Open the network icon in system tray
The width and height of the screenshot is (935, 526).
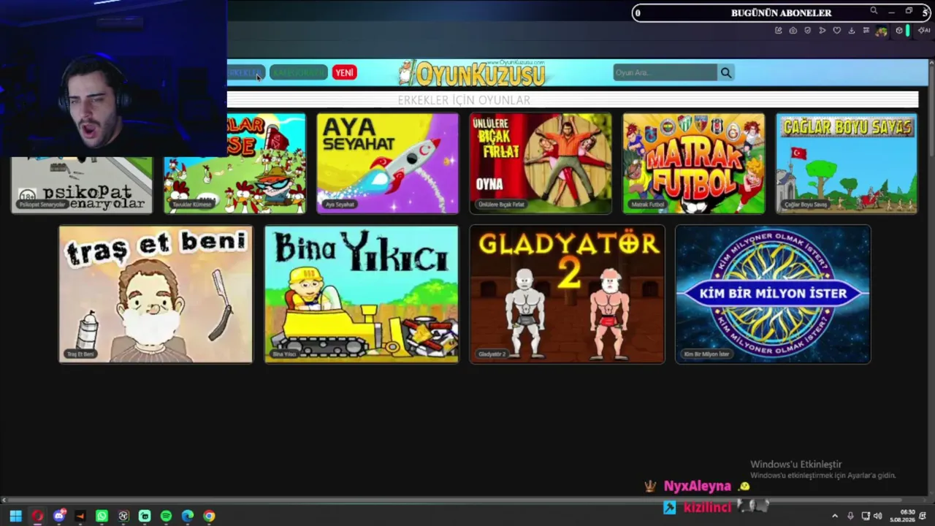[866, 516]
